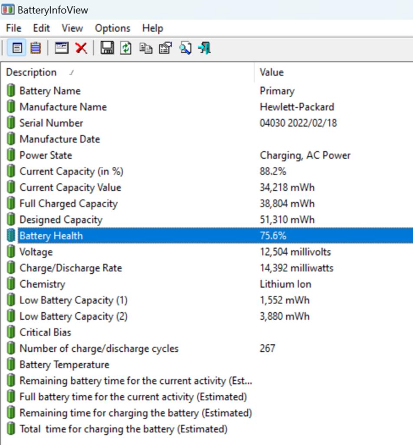
Task: Click the value 88.2%
Action: 273,171
